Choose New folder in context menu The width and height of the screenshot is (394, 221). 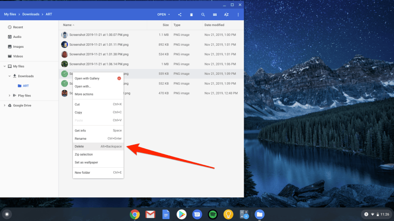(98, 173)
